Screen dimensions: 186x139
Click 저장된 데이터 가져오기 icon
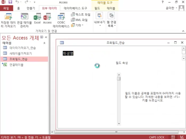click(x=8, y=20)
